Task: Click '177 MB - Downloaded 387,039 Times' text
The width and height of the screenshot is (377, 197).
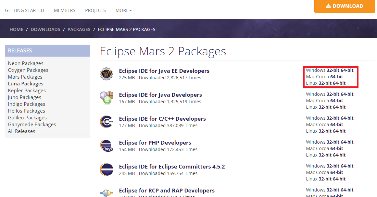Action: click(158, 126)
